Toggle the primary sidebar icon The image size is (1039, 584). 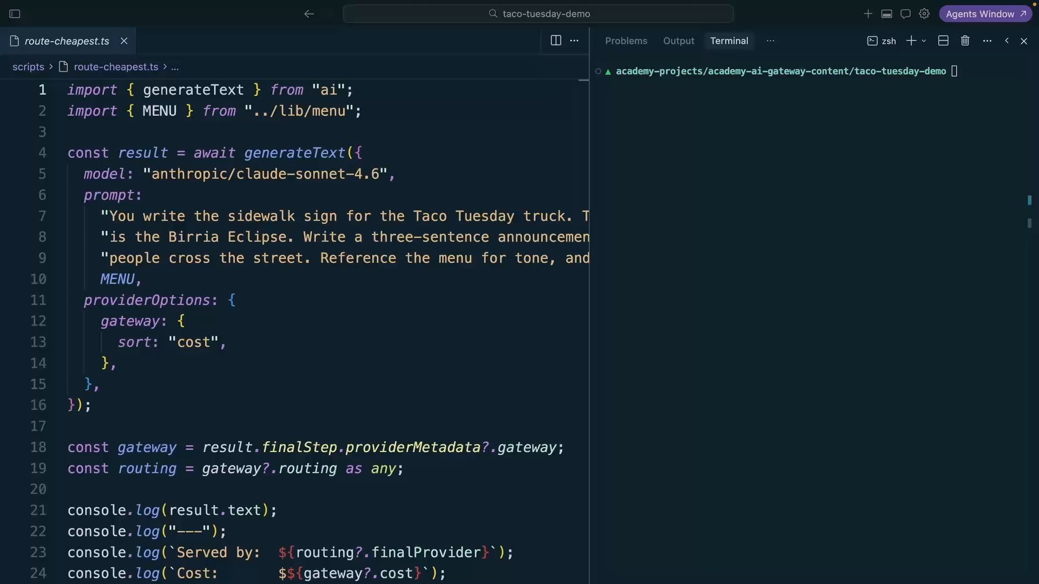[15, 14]
